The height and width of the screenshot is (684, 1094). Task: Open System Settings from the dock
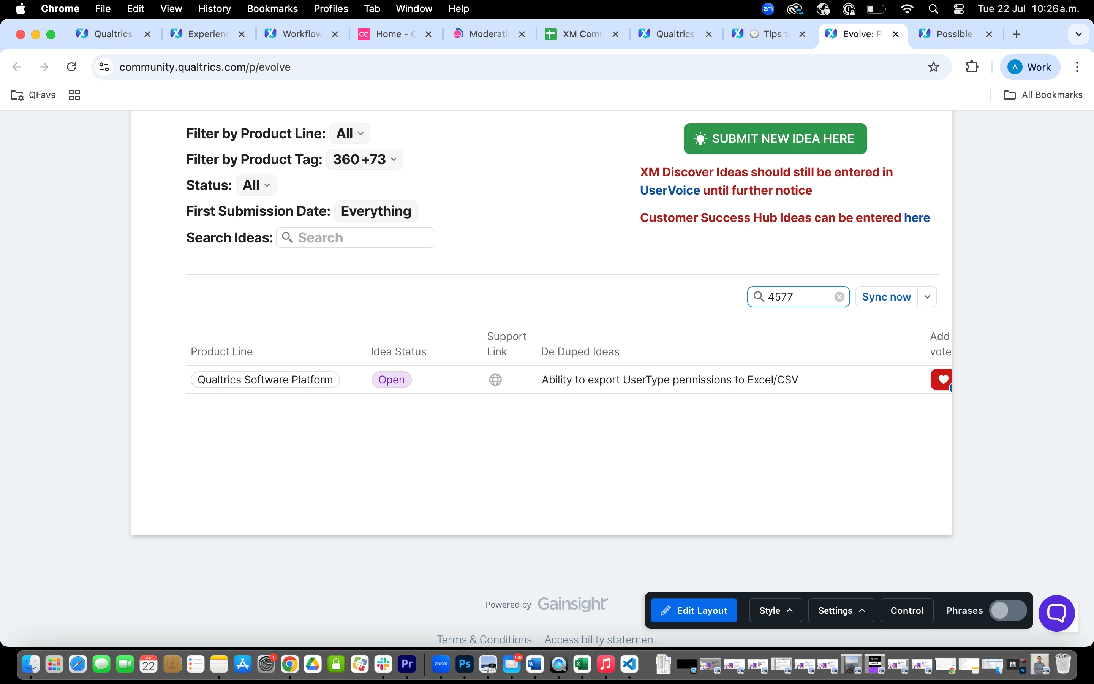pos(266,664)
